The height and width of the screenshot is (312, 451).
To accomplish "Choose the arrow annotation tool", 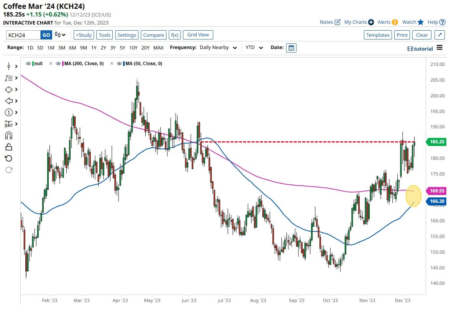I will [x=8, y=101].
